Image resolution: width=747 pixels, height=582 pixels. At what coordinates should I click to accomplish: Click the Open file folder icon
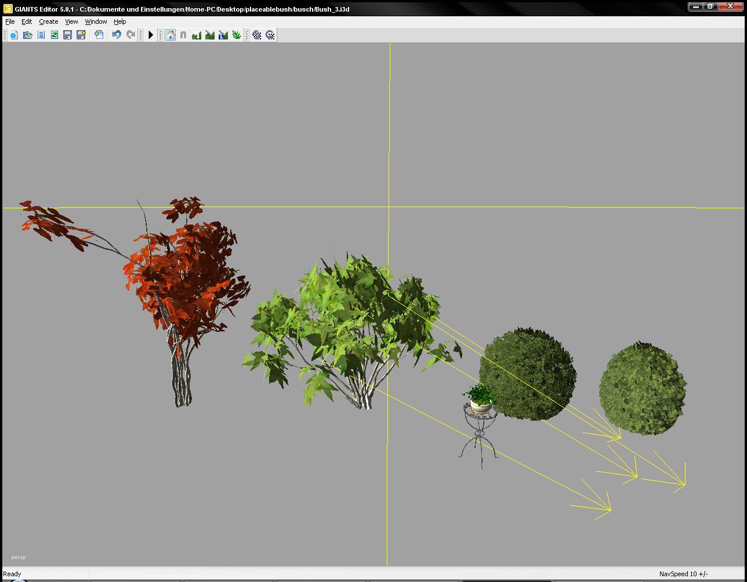tap(27, 35)
